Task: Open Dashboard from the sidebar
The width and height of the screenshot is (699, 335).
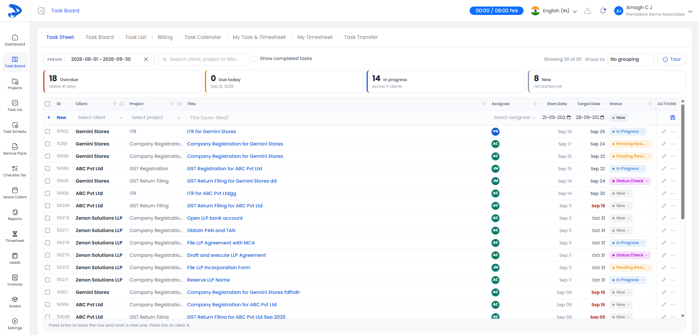Action: 15,40
